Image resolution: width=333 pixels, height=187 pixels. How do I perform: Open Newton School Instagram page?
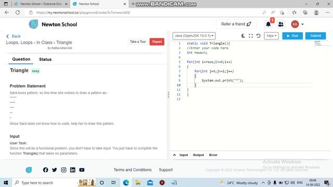pyautogui.click(x=63, y=170)
